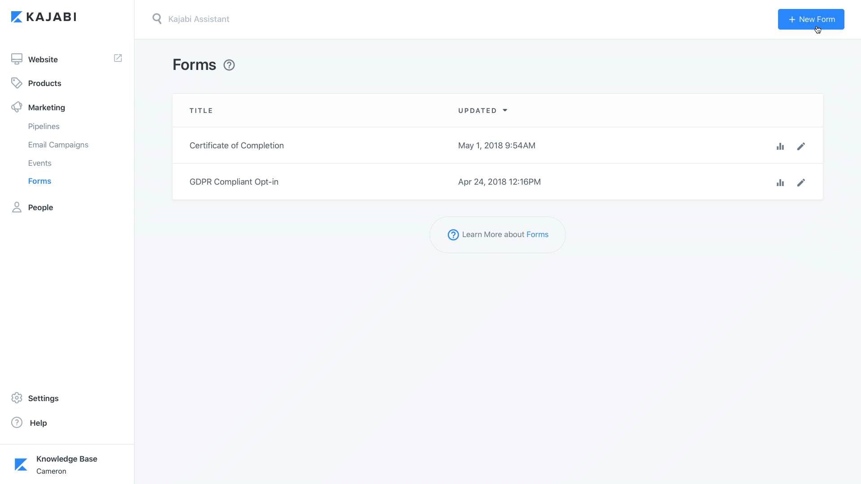Viewport: 861px width, 484px height.
Task: Go to Pipelines in the sidebar
Action: pyautogui.click(x=43, y=126)
